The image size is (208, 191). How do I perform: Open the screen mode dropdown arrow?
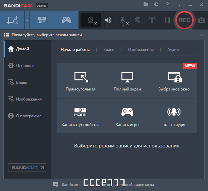coord(27,20)
